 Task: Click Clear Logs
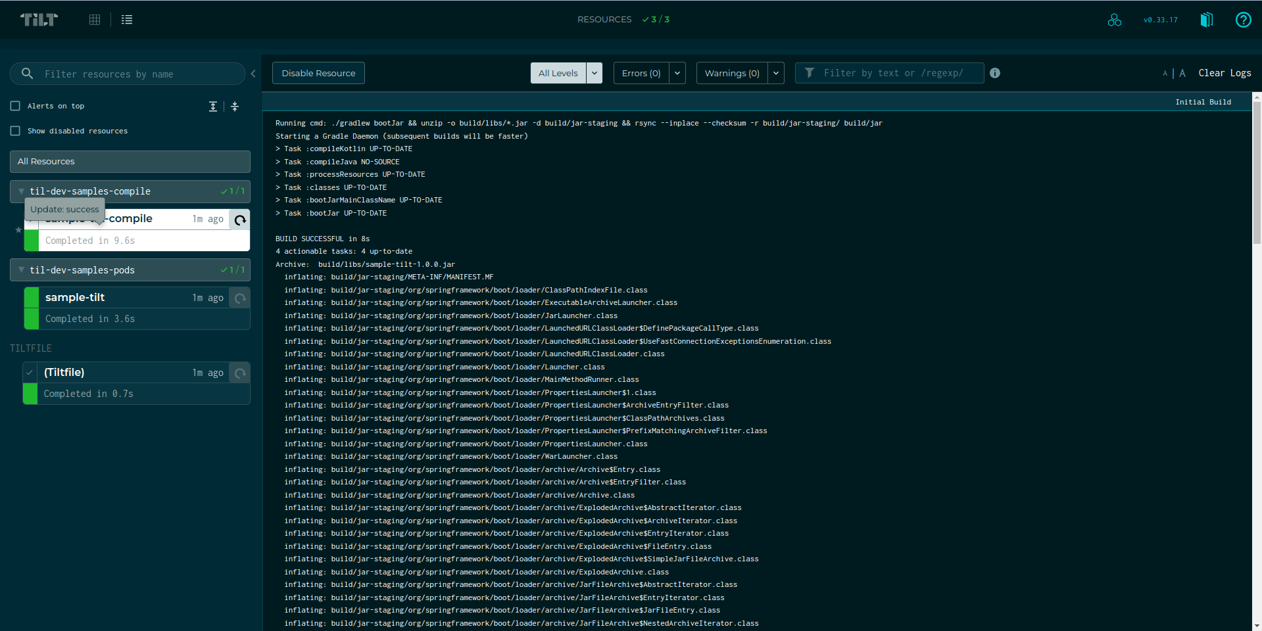coord(1225,73)
